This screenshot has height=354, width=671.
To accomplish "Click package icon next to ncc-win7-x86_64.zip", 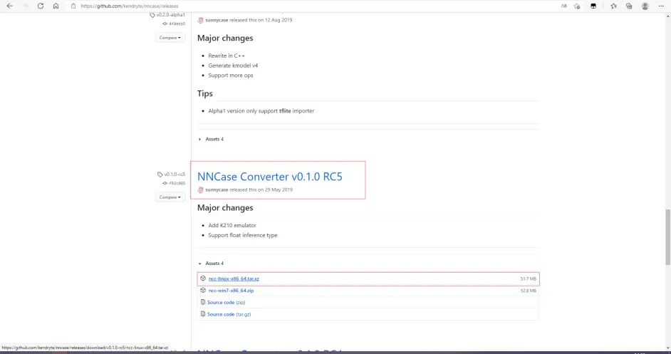I will [x=203, y=290].
